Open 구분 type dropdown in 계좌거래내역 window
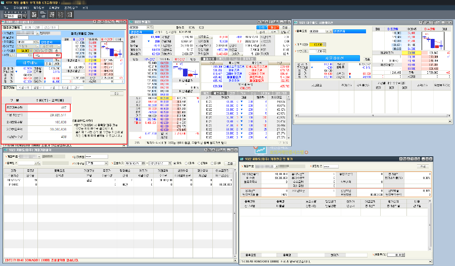 (106, 163)
